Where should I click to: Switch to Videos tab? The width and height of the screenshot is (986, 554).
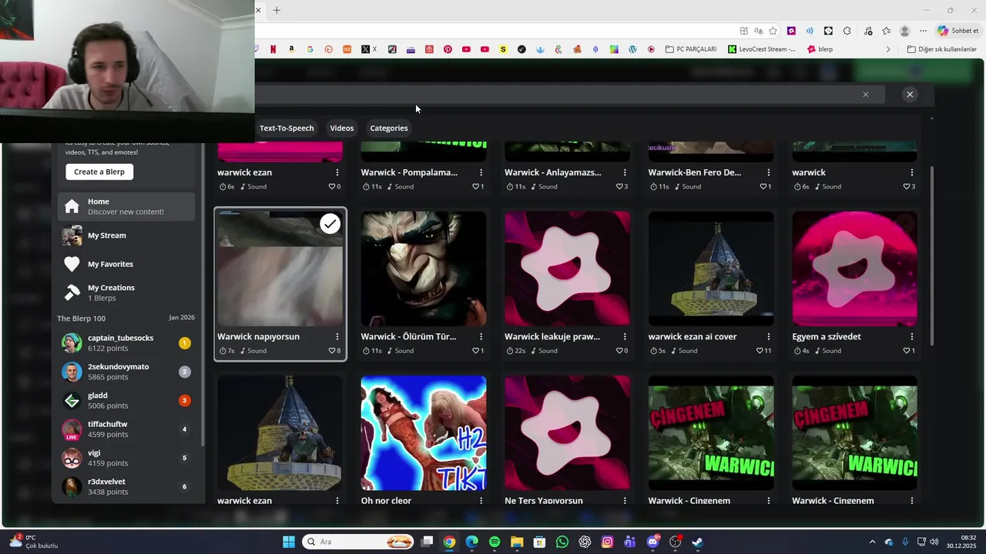coord(342,128)
